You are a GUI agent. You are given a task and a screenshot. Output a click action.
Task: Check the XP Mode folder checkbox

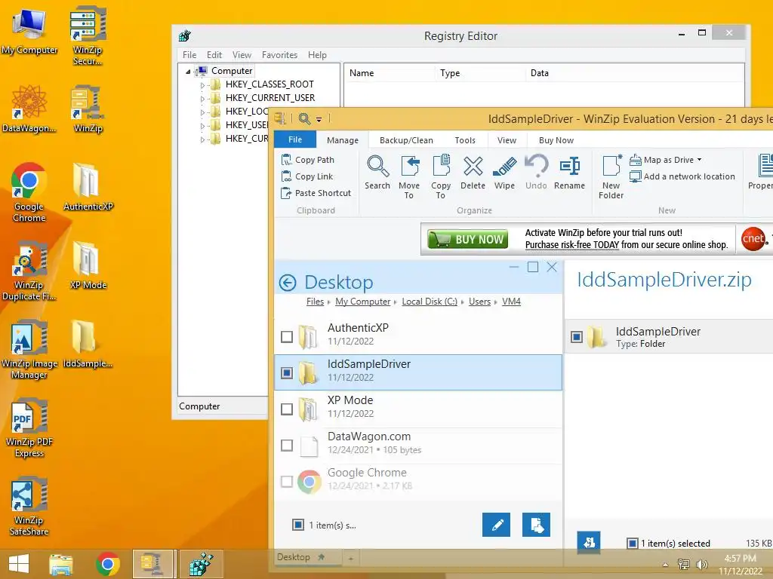coord(286,409)
